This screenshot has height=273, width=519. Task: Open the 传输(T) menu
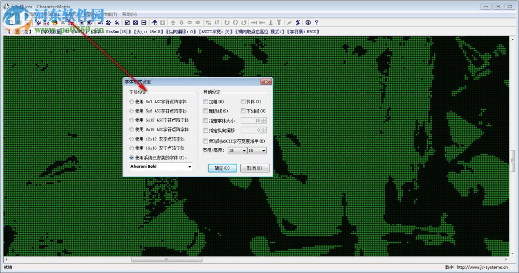click(x=109, y=14)
